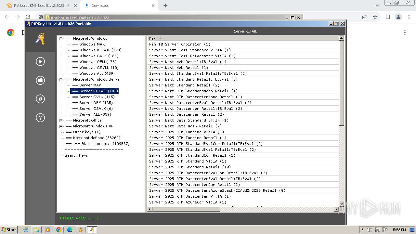Screen dimensions: 416x234
Task: Open Chrome tab search chevron
Action: tap(377, 6)
